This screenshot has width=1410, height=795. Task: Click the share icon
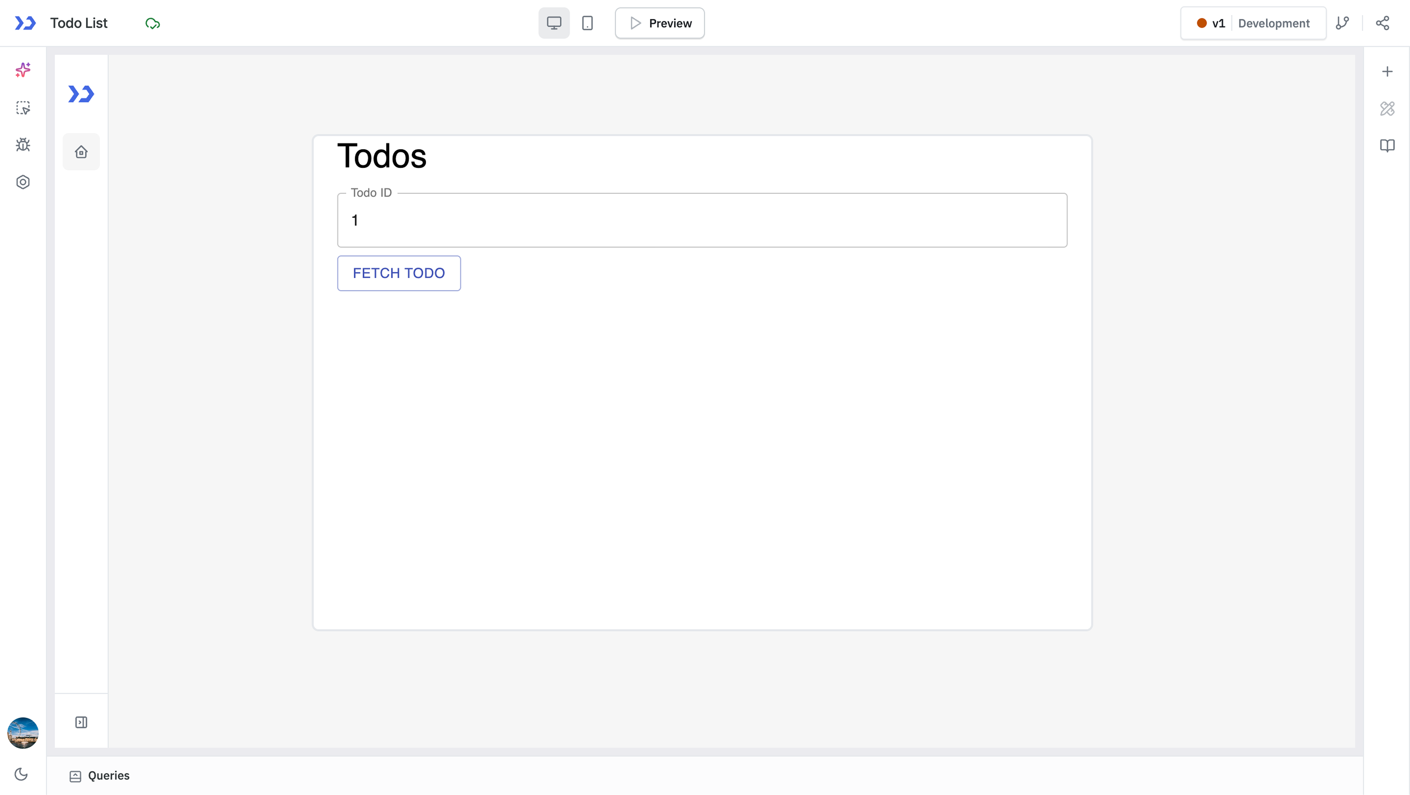point(1383,23)
